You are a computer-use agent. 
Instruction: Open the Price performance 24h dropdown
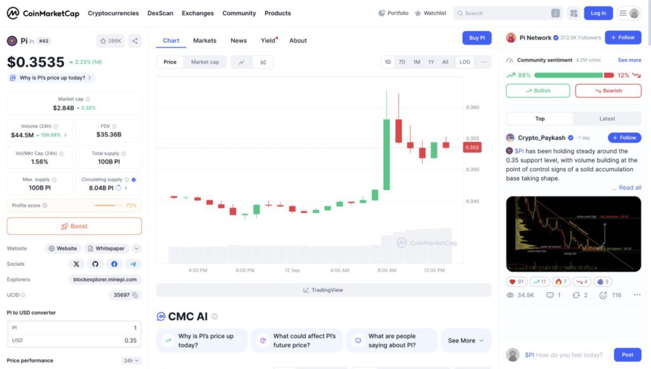132,361
